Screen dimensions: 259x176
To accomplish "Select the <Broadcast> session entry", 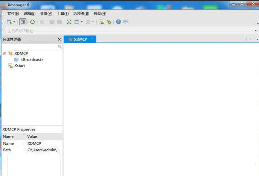I will click(32, 59).
